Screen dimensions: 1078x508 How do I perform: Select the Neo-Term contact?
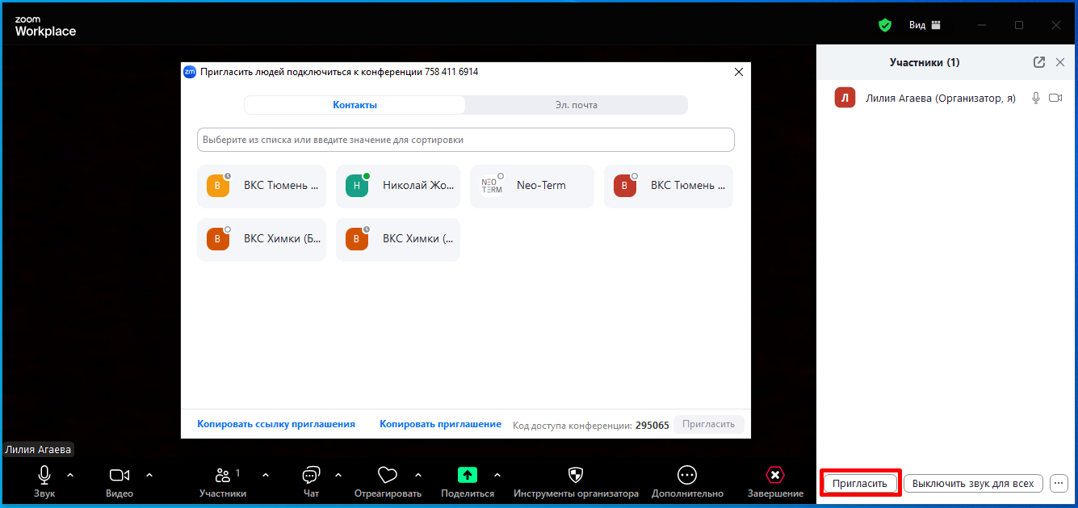(x=532, y=186)
